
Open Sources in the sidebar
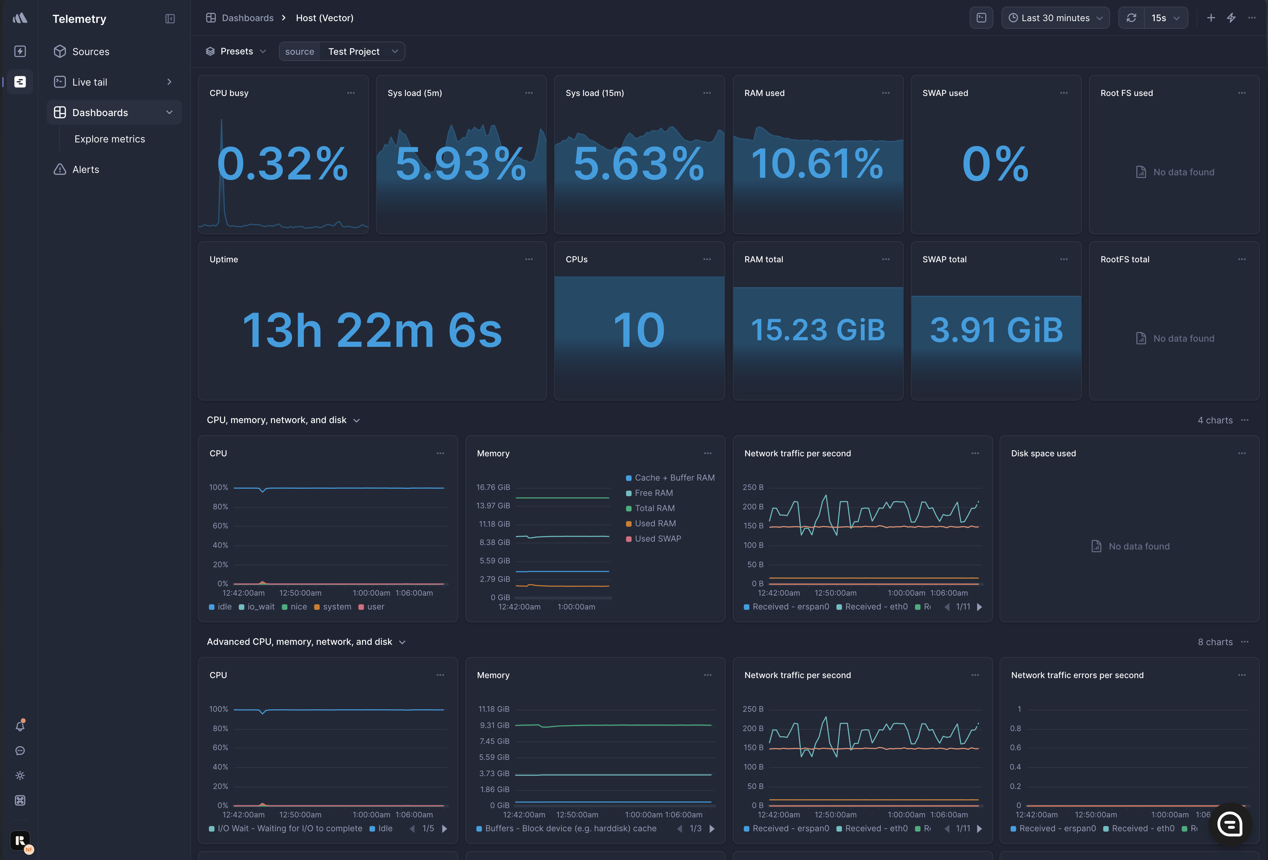[x=90, y=51]
